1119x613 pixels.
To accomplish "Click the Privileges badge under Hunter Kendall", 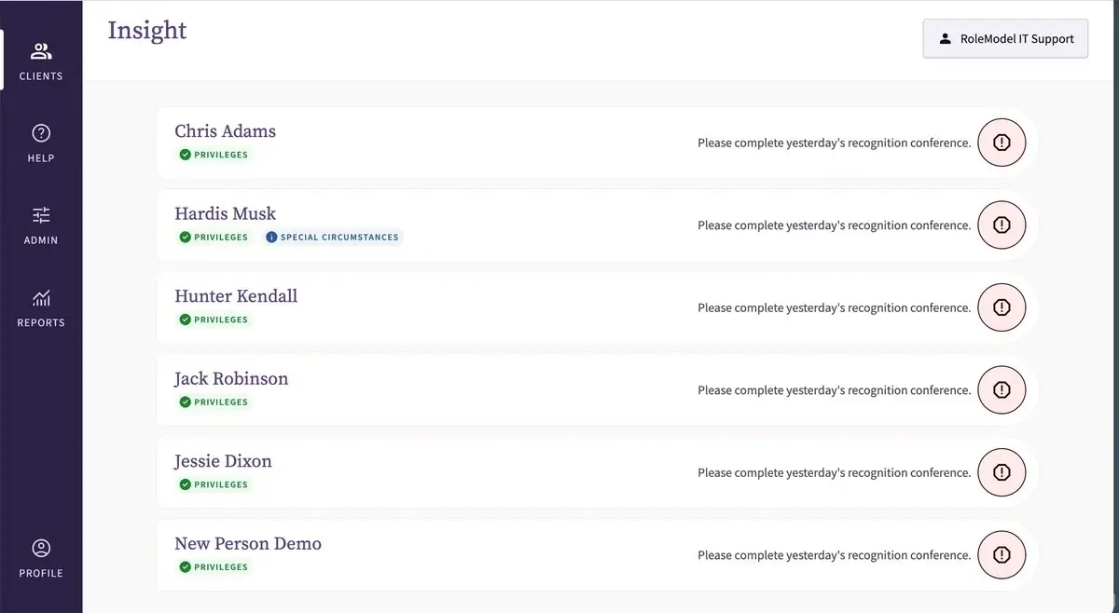I will click(x=214, y=320).
